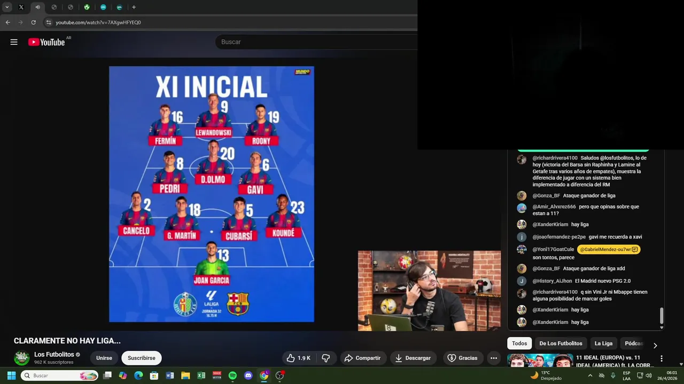Show more filter chips with right arrow
This screenshot has width=684, height=384.
655,345
